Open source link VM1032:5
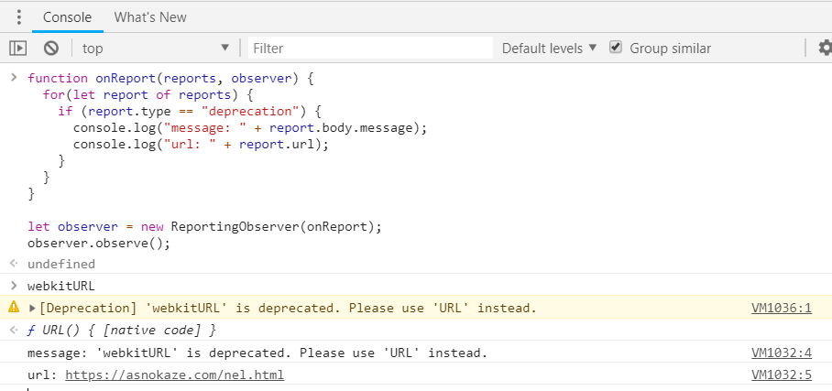 (781, 375)
